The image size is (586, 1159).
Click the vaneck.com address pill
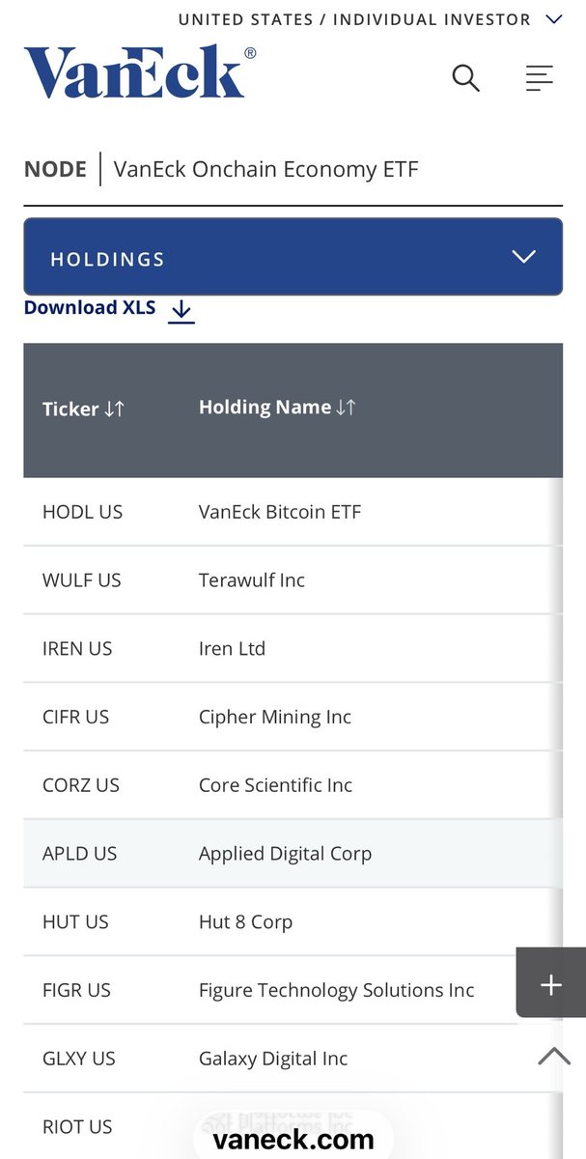293,1140
